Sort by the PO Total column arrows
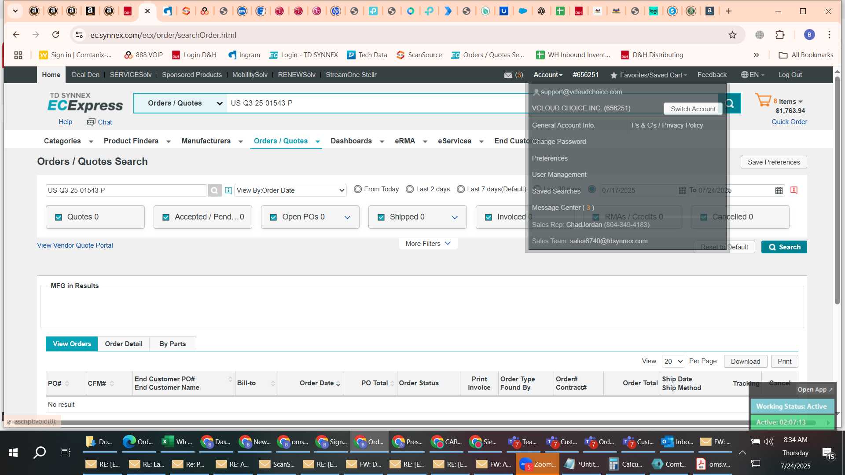 [x=392, y=384]
